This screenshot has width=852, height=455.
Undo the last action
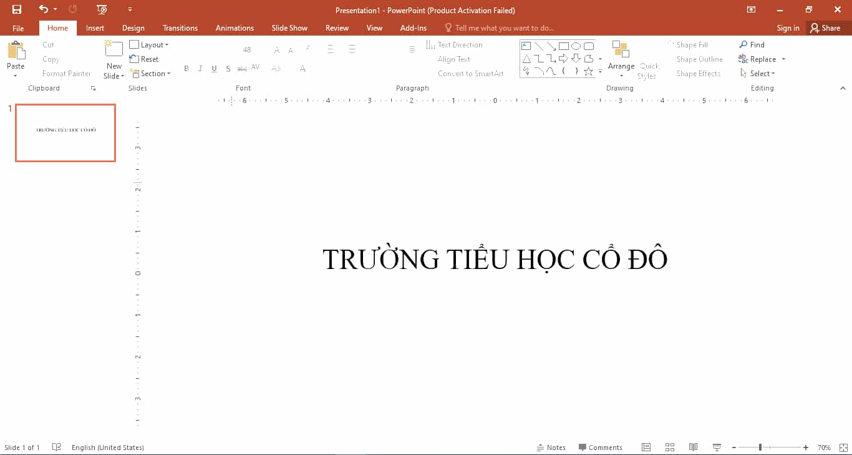tap(43, 9)
